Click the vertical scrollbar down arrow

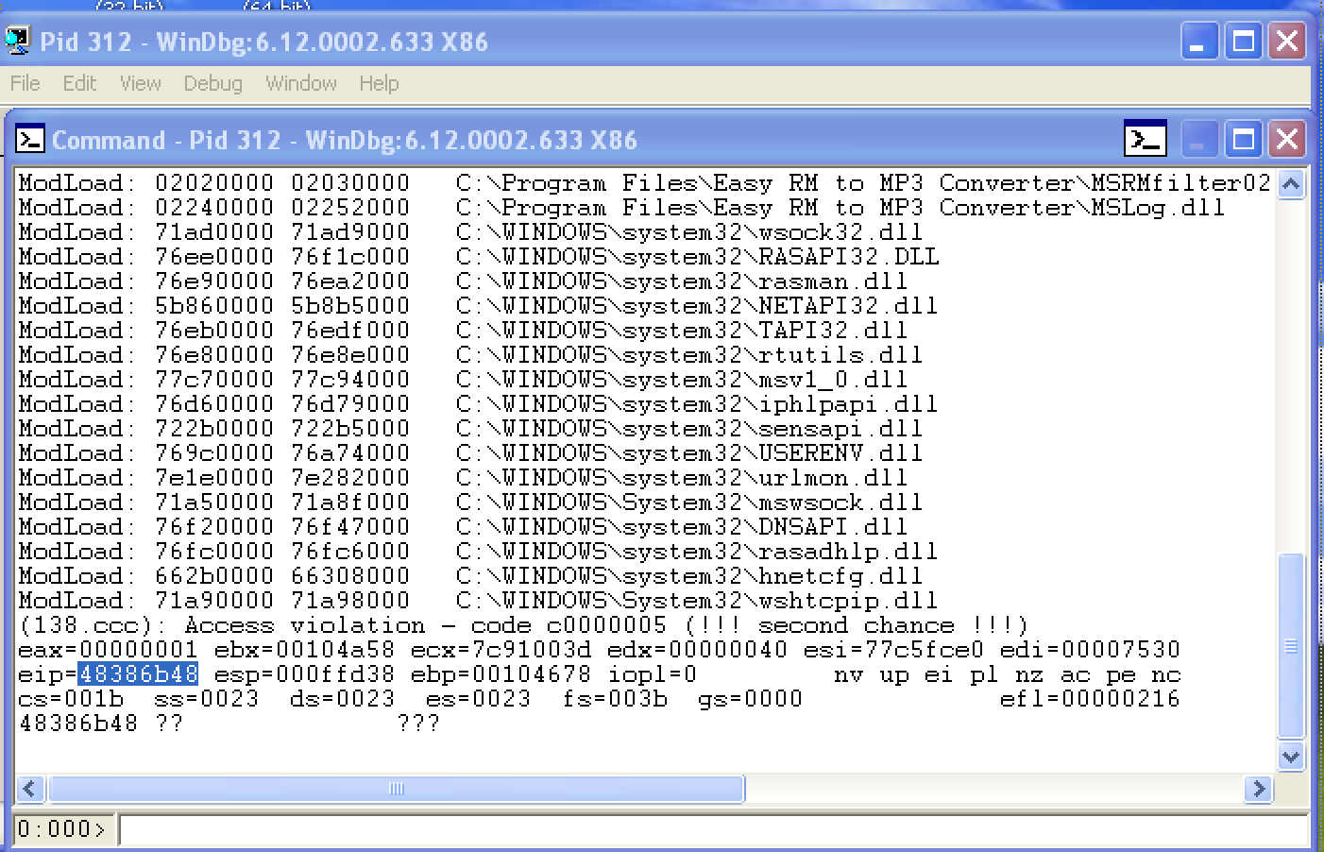click(x=1291, y=756)
